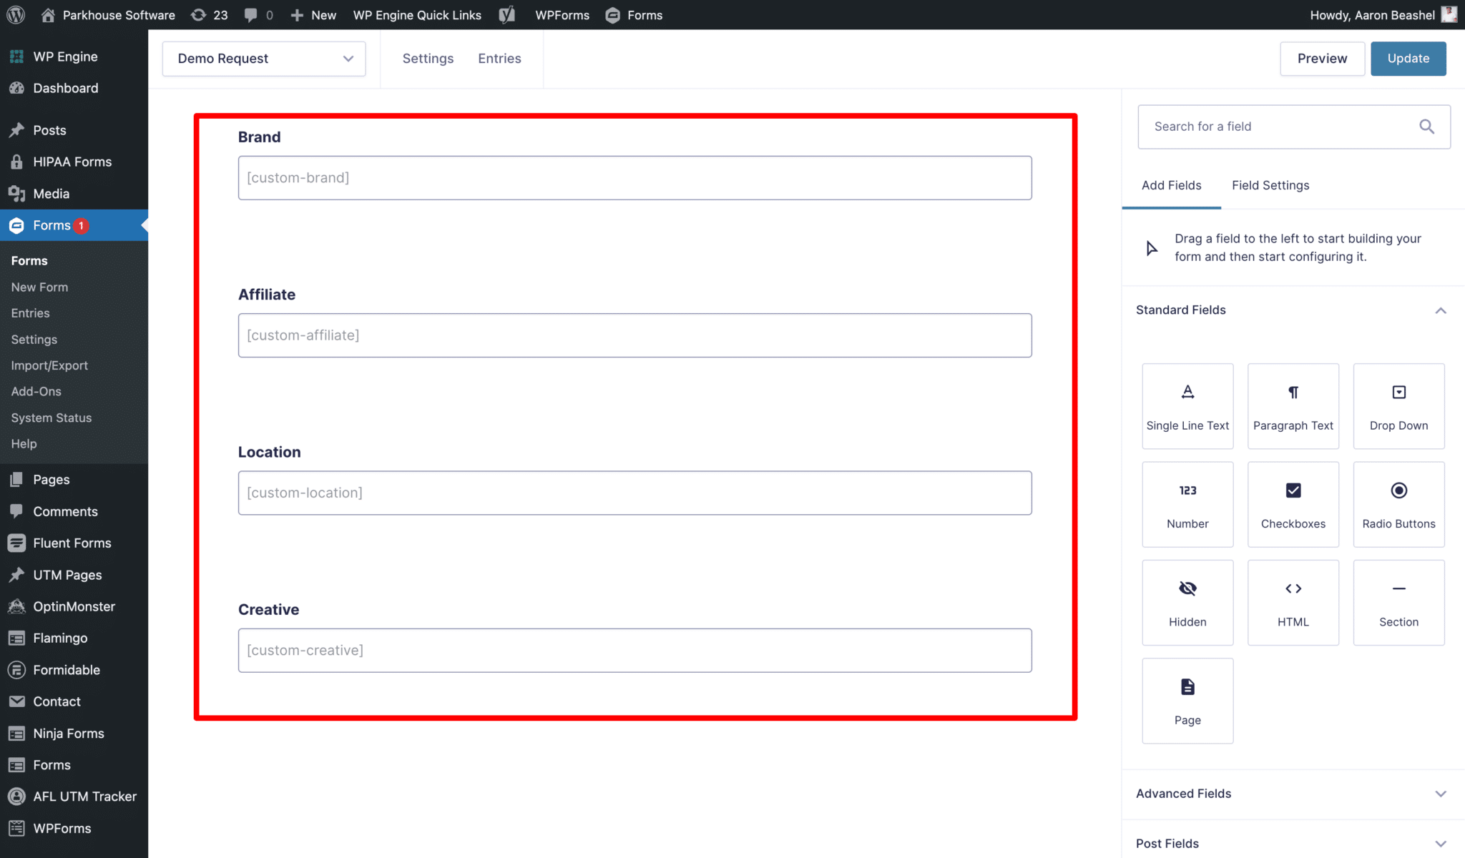
Task: Expand the Advanced Fields section
Action: [x=1441, y=794]
